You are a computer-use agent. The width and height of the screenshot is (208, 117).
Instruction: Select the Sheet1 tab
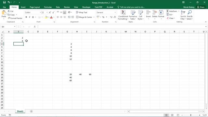pos(20,111)
